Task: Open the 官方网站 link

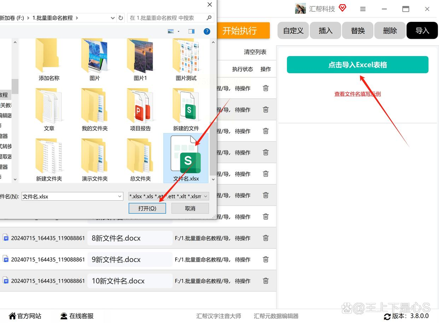Action: coord(25,316)
